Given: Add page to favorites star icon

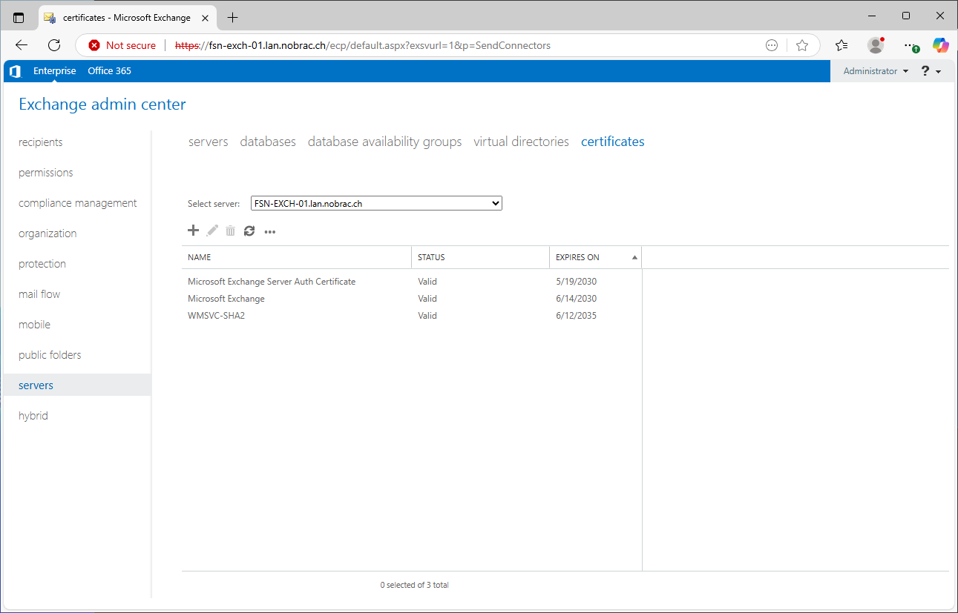Looking at the screenshot, I should (x=802, y=45).
